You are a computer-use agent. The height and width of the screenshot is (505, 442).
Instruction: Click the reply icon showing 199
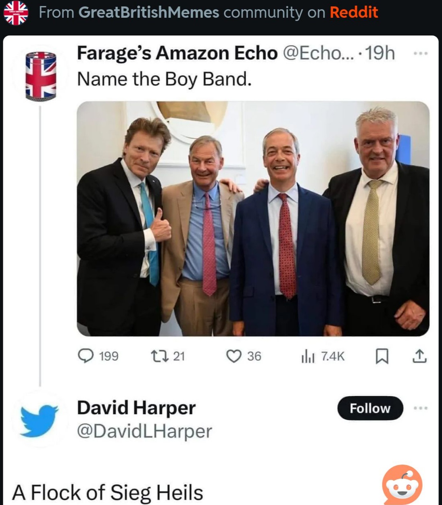tap(85, 356)
